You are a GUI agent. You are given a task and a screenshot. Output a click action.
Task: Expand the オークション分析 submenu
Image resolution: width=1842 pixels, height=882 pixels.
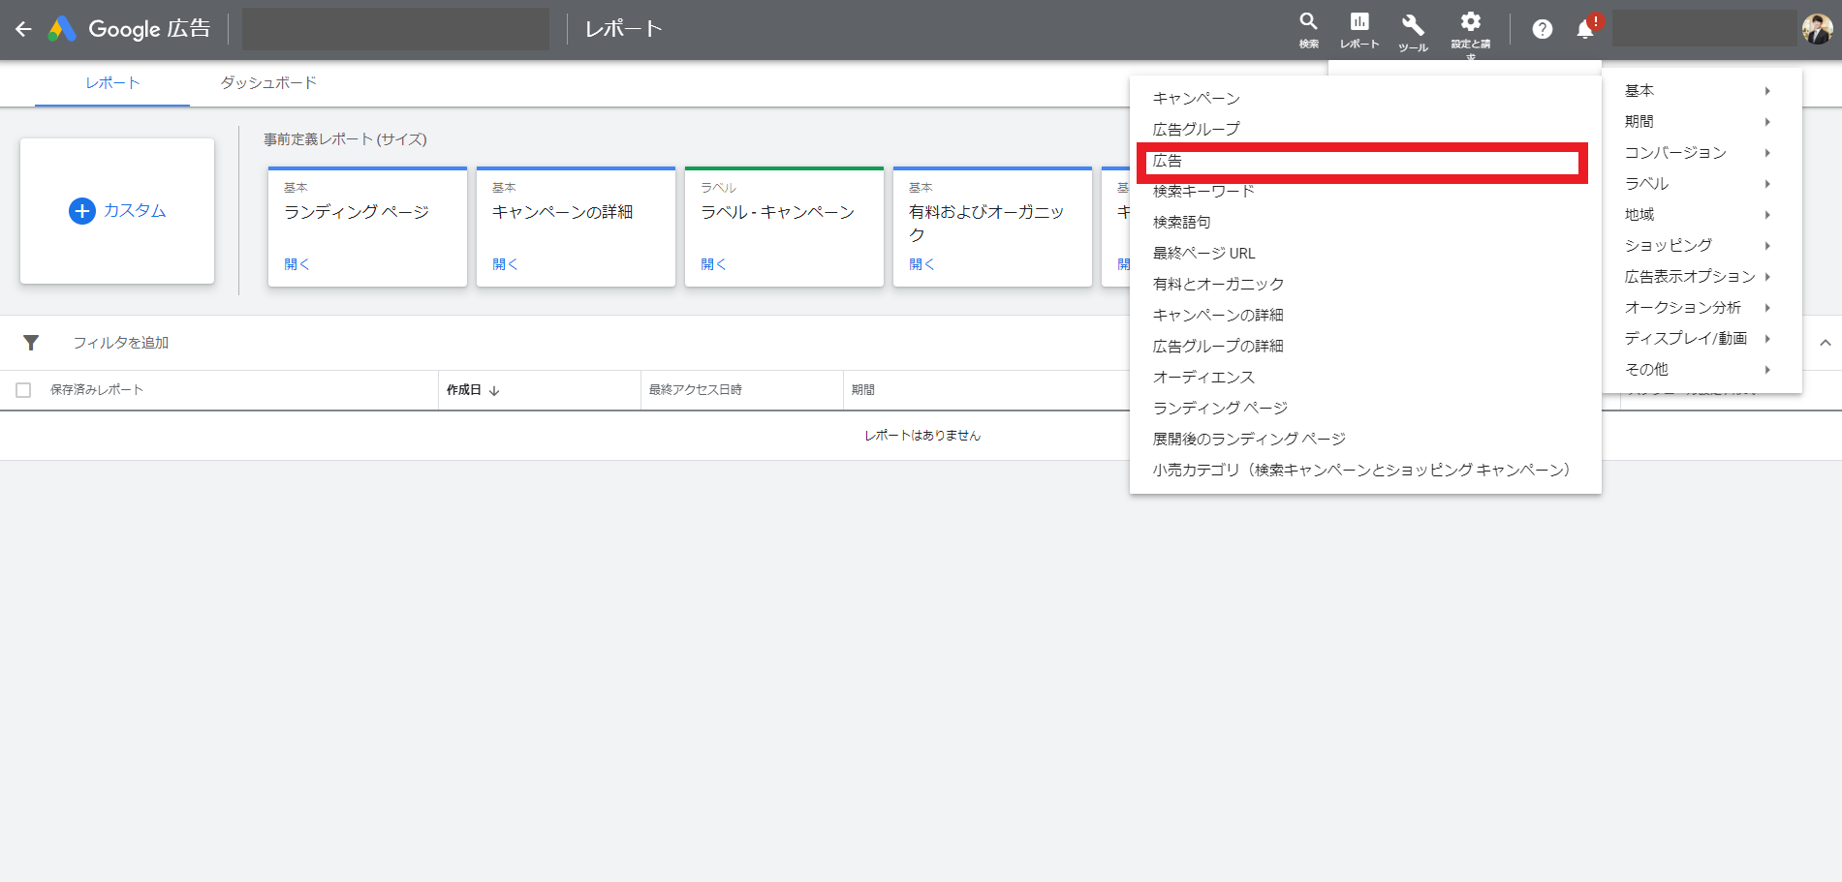click(1702, 308)
